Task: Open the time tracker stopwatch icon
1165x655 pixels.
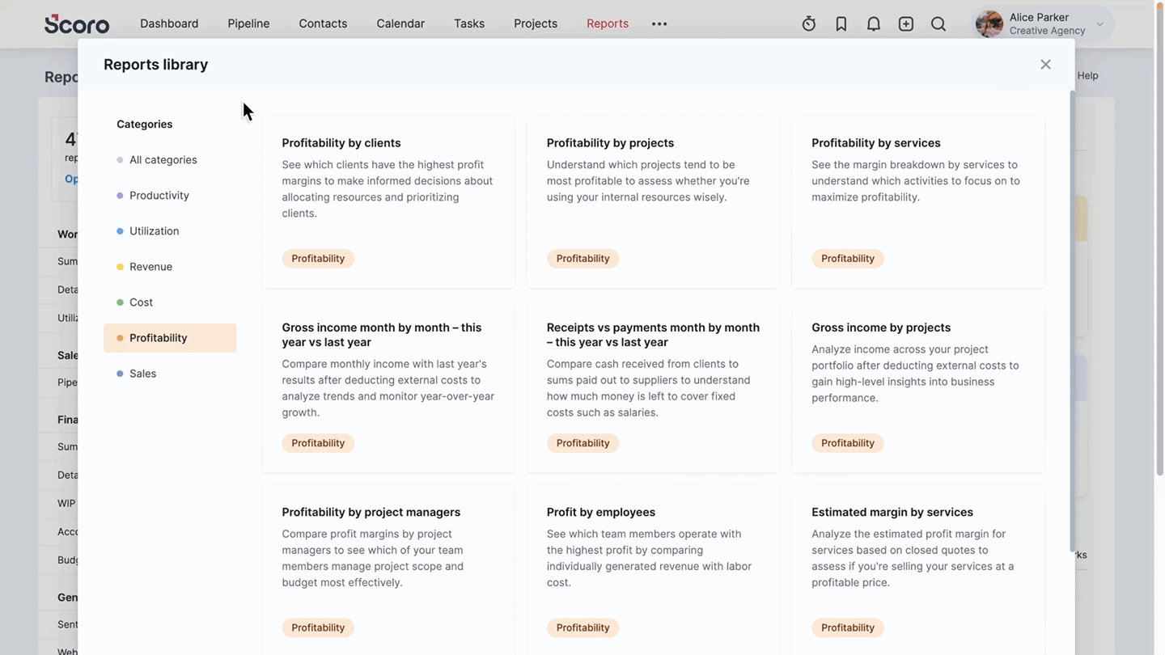Action: 809,24
